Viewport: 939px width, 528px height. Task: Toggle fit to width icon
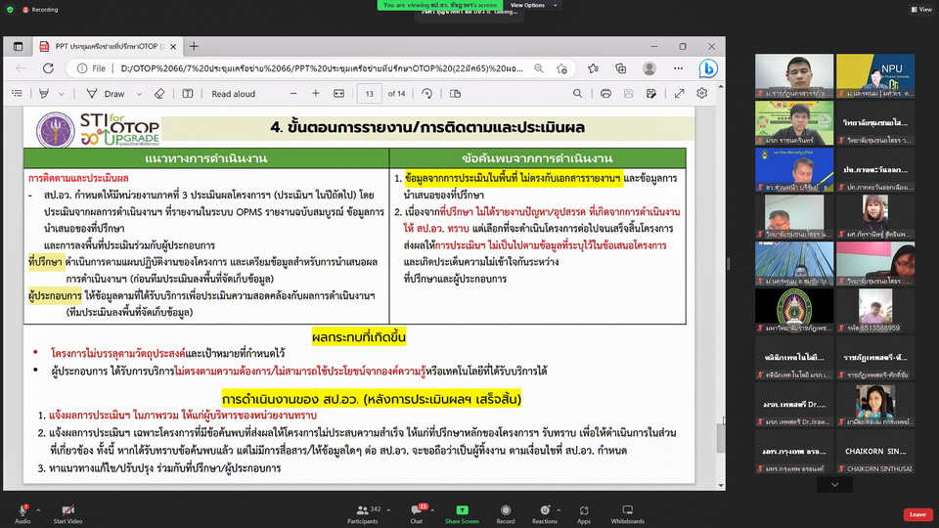[339, 94]
